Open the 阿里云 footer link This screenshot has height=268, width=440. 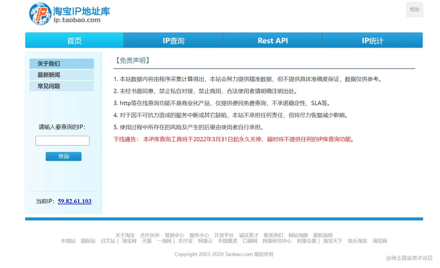(x=205, y=241)
